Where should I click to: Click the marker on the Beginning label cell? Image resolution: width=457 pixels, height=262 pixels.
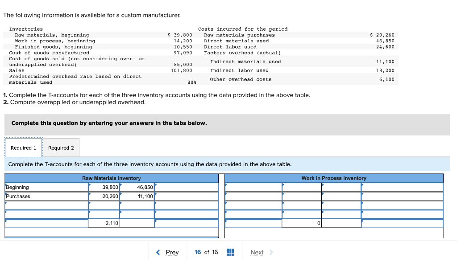pos(4,184)
